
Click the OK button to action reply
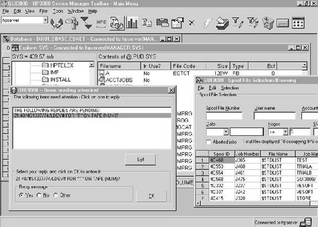pyautogui.click(x=151, y=196)
